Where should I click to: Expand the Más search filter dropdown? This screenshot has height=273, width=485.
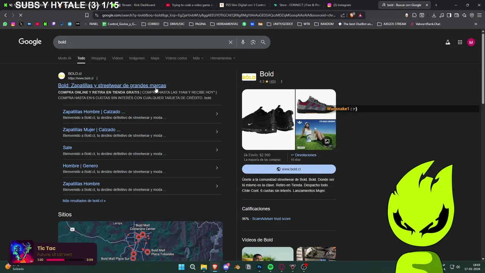198,58
